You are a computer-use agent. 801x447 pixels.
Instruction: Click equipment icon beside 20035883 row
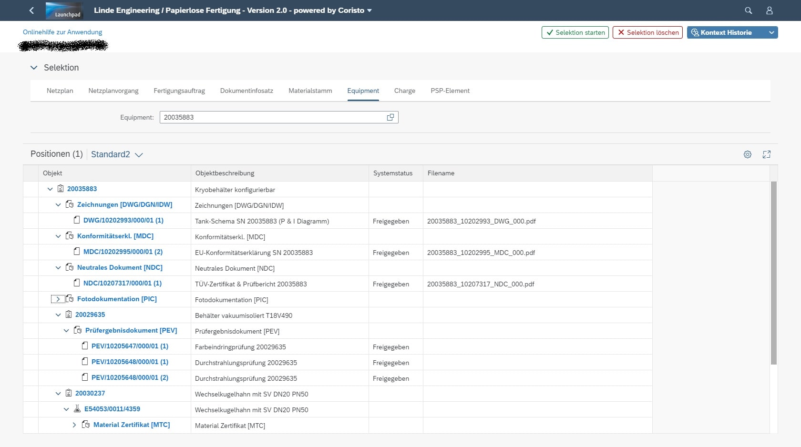pos(61,189)
